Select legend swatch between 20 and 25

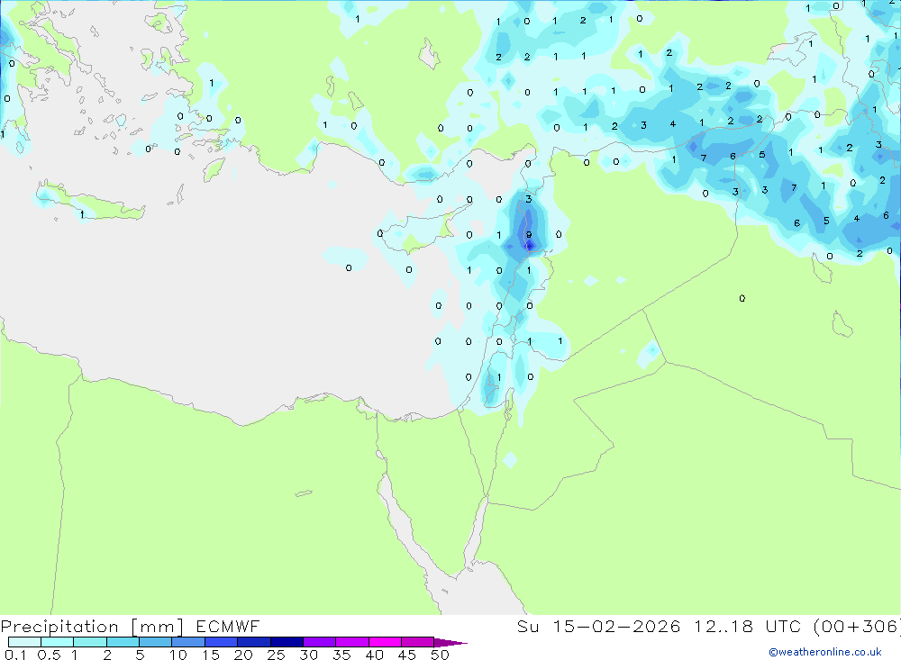254,642
